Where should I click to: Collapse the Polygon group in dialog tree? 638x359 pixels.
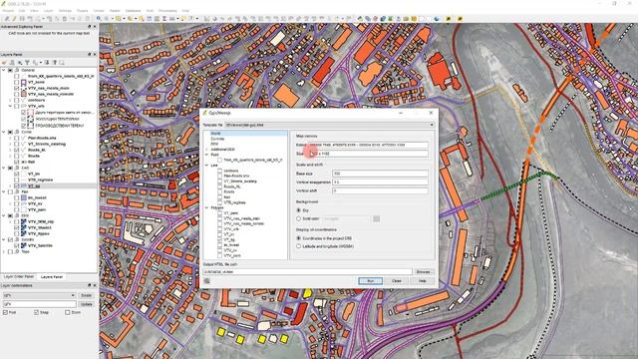click(206, 207)
